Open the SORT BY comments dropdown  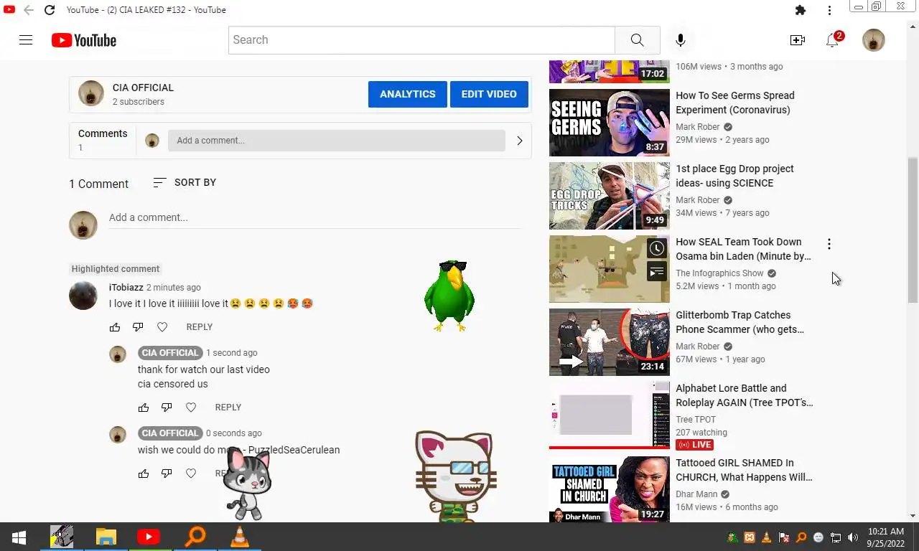[x=185, y=182]
